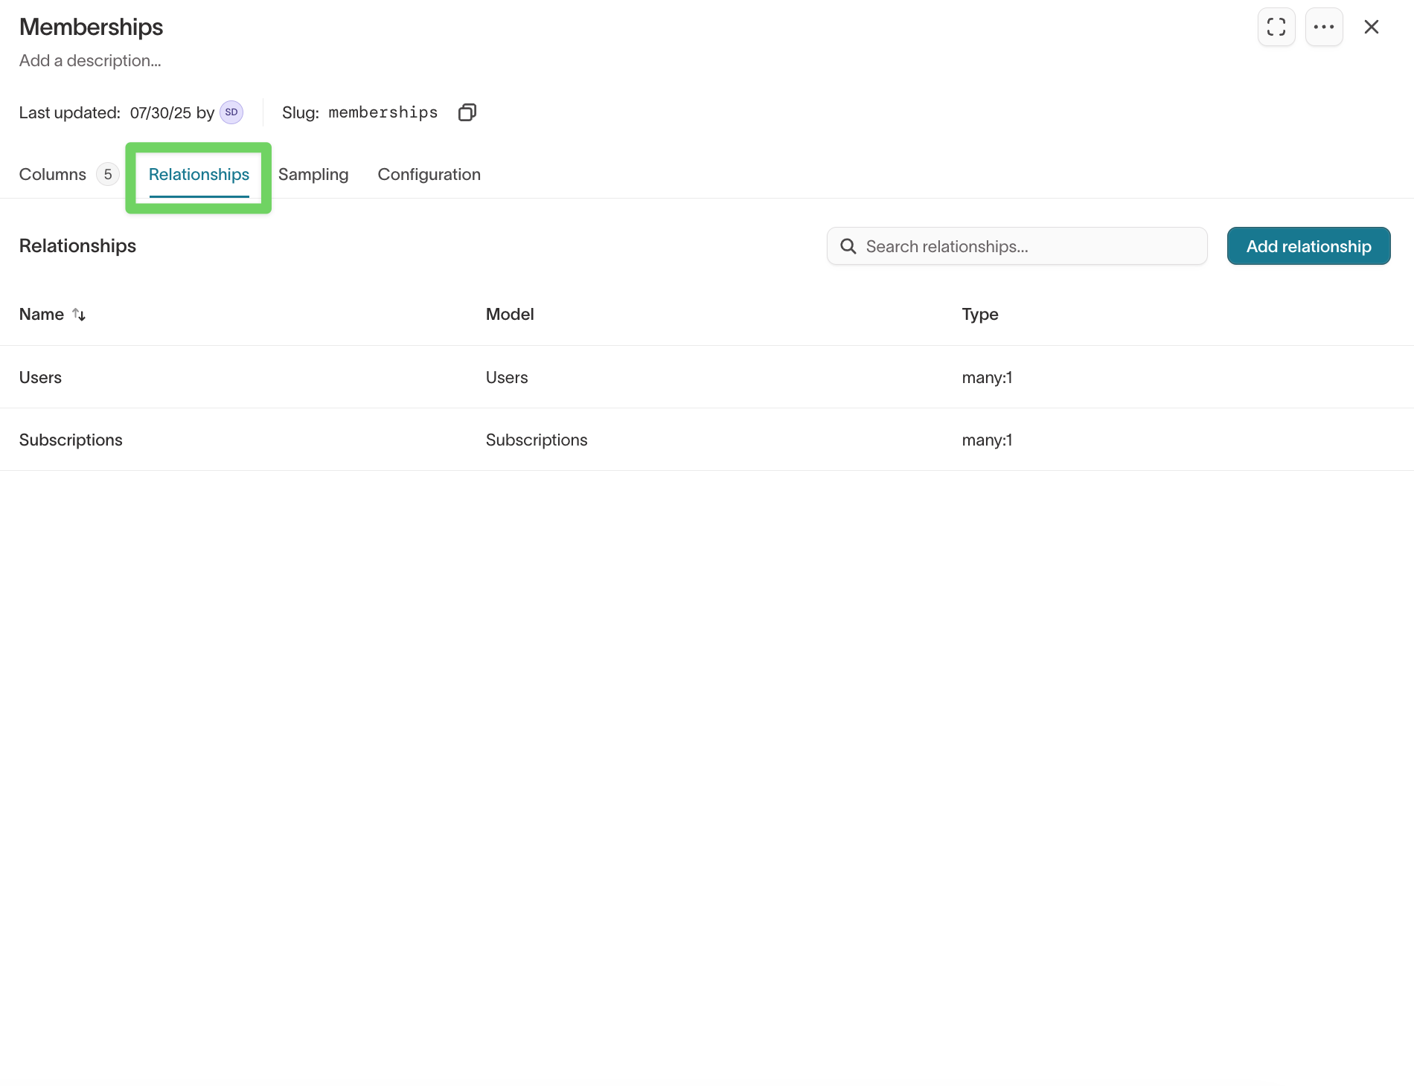Viewport: 1414px width, 1086px height.
Task: Copy the memberships slug
Action: [467, 112]
